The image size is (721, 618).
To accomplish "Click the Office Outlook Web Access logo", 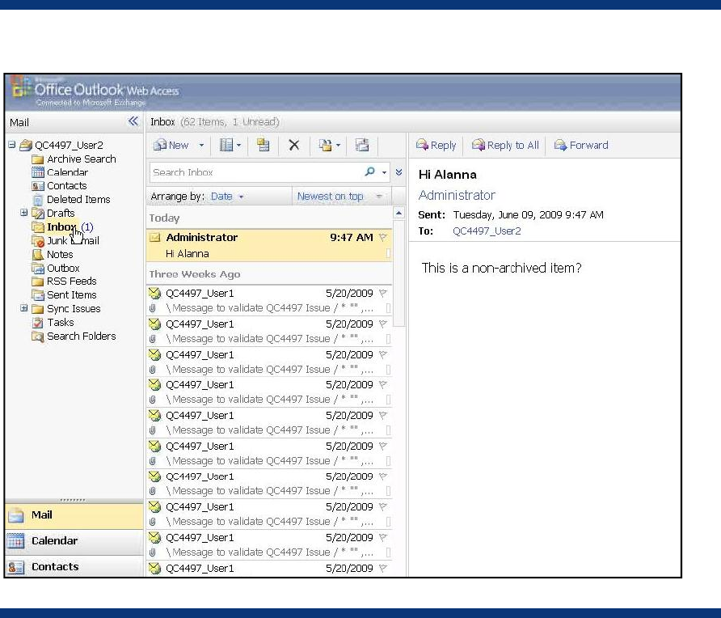I will click(x=96, y=90).
